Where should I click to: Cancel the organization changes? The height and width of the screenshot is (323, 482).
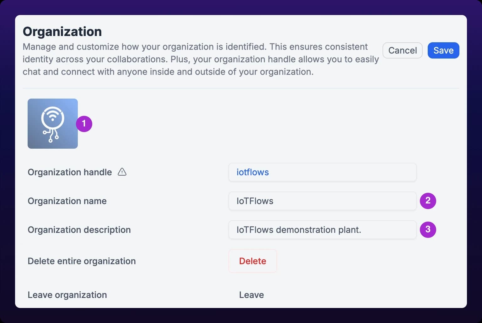point(403,50)
